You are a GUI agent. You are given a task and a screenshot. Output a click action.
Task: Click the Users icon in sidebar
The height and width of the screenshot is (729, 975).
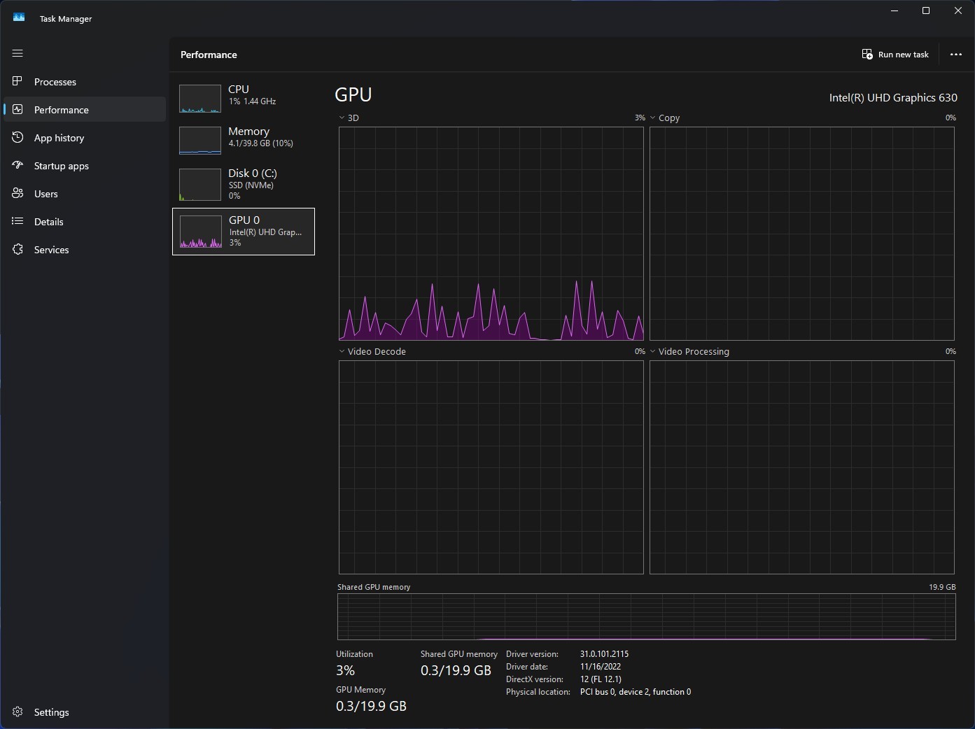tap(17, 194)
